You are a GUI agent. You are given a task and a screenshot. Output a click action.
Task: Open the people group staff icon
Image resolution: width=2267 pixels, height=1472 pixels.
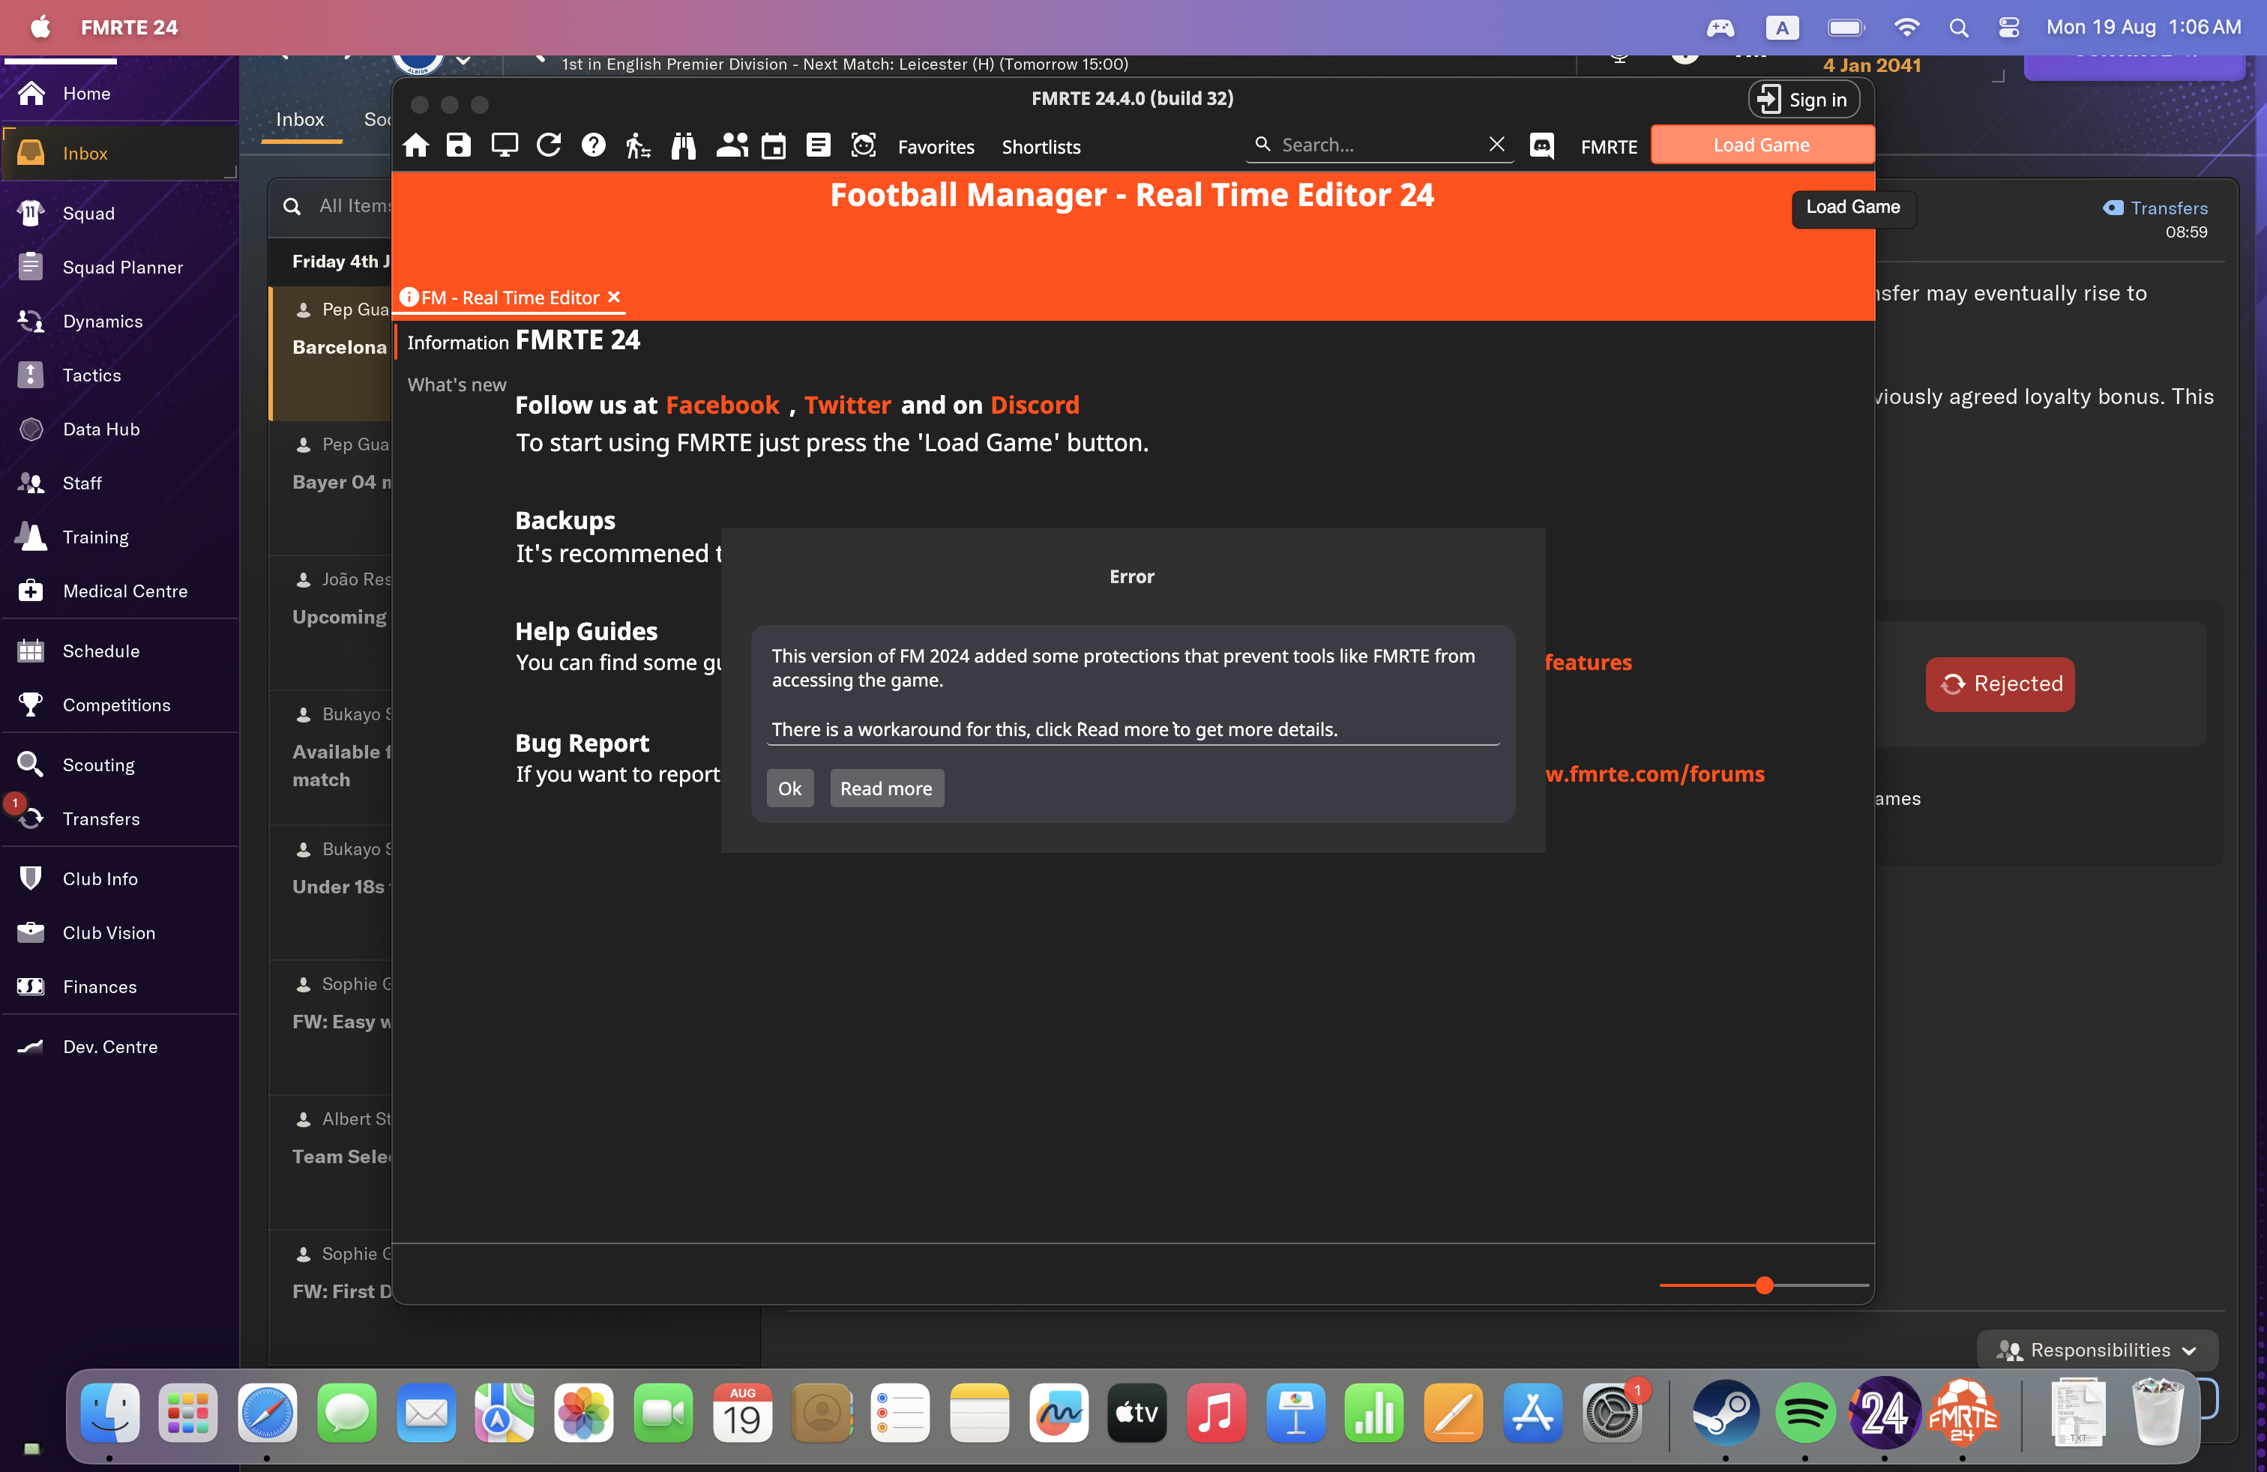tap(731, 145)
